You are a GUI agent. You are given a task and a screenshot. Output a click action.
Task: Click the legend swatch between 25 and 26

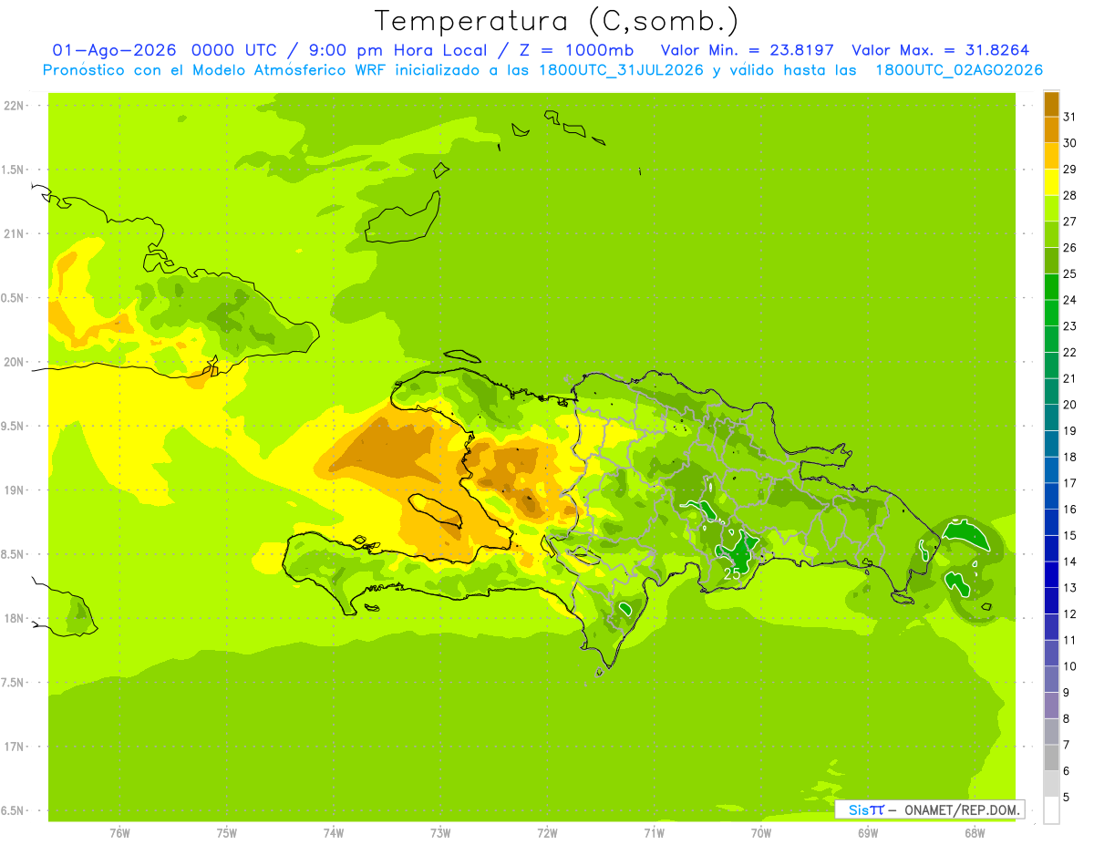point(1051,261)
